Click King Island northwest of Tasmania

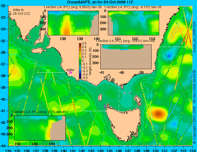100,97
